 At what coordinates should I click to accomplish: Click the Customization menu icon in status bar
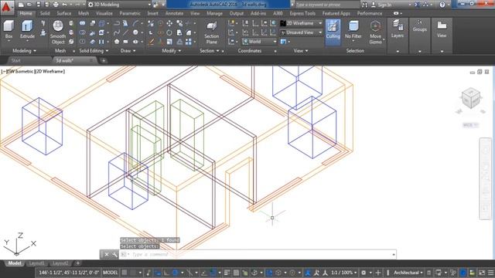pyautogui.click(x=490, y=273)
